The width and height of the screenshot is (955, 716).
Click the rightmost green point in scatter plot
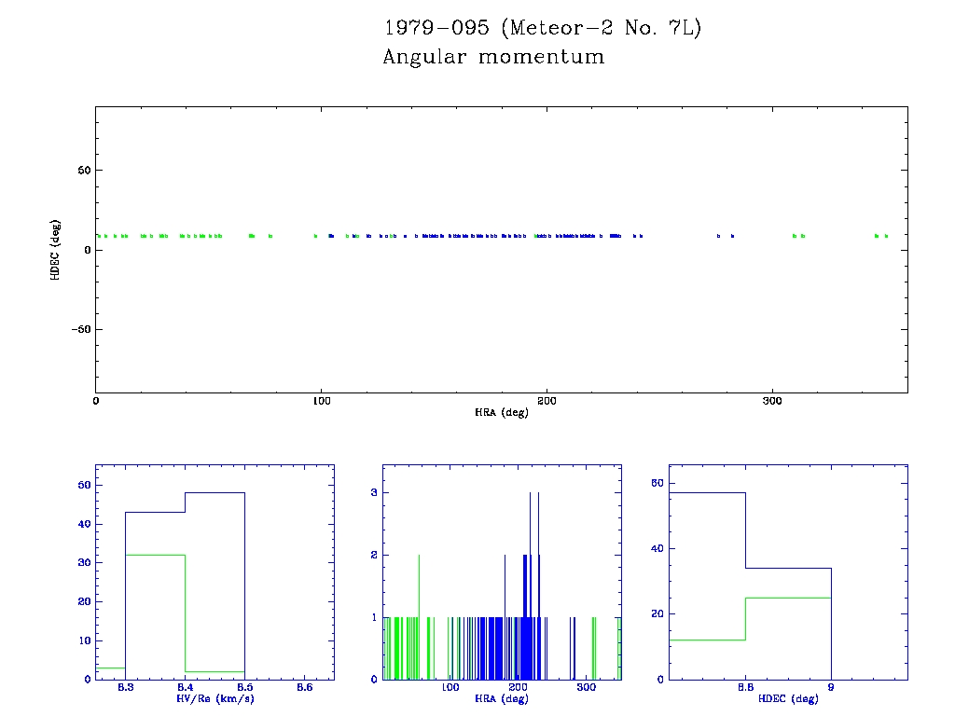[886, 236]
